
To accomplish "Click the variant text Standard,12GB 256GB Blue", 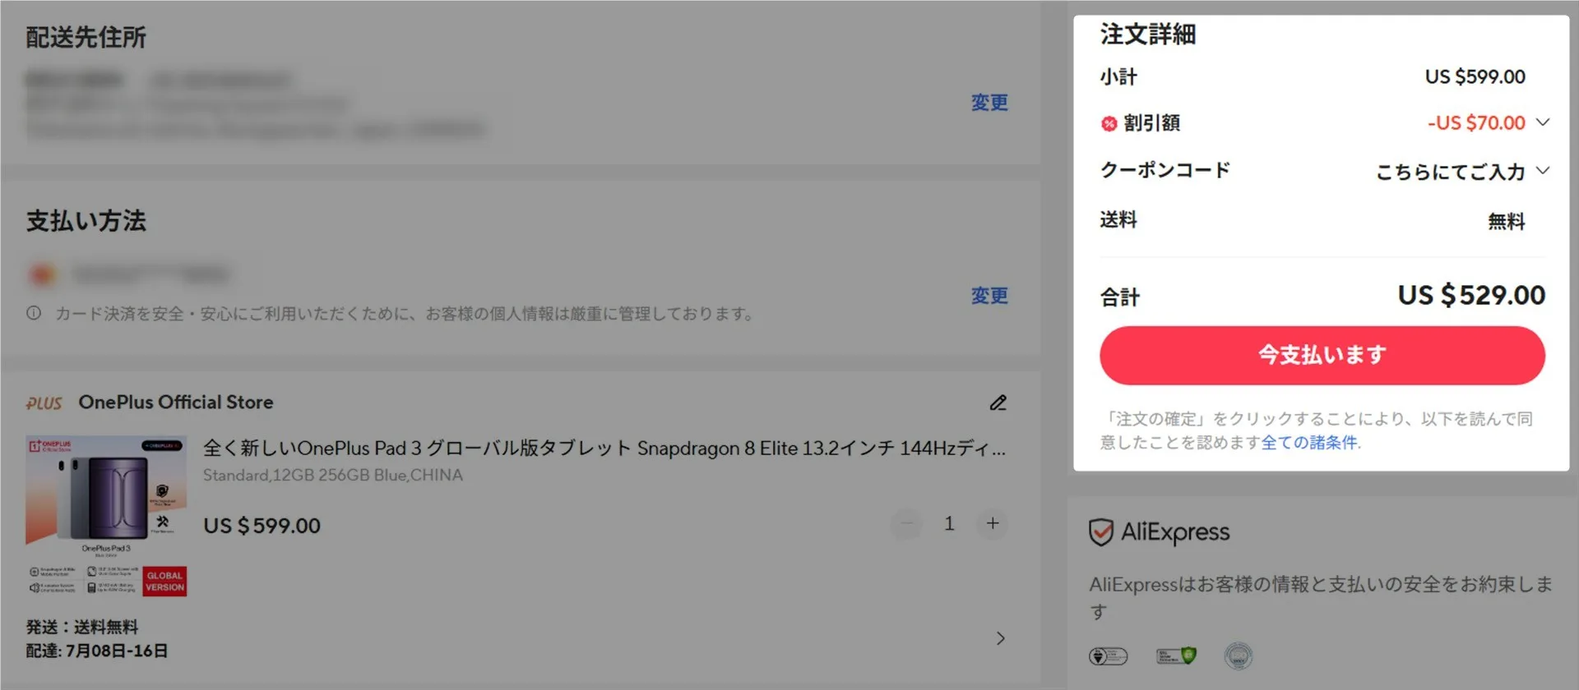I will click(x=332, y=475).
